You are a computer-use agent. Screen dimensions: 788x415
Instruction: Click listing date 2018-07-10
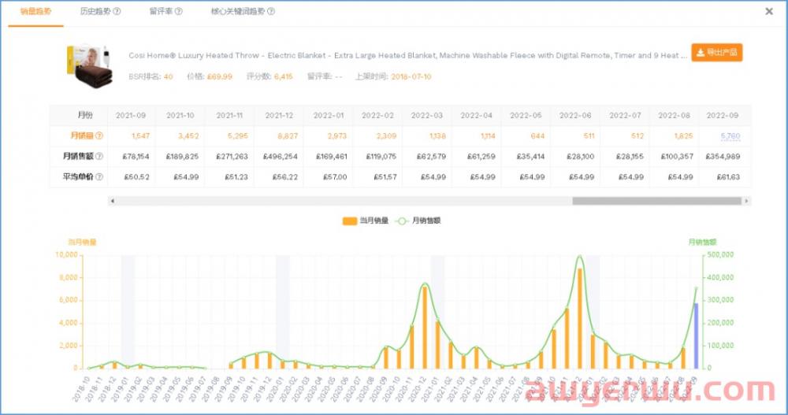(411, 76)
